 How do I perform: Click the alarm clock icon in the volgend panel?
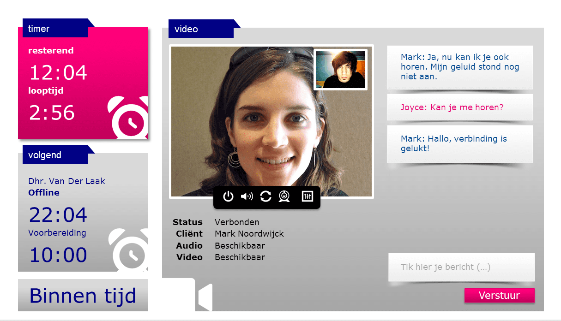[x=129, y=250]
